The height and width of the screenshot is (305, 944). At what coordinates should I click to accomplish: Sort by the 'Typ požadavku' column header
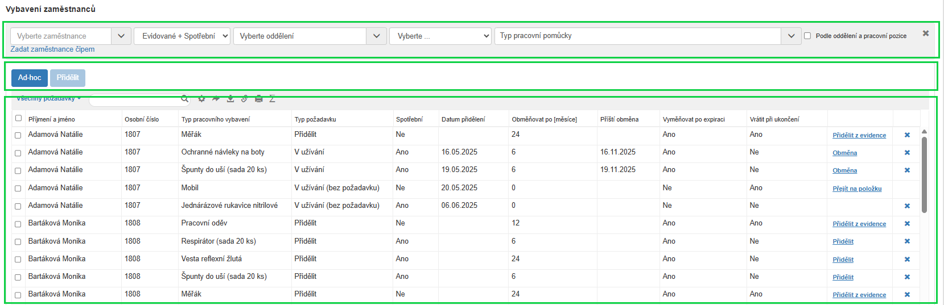point(315,119)
